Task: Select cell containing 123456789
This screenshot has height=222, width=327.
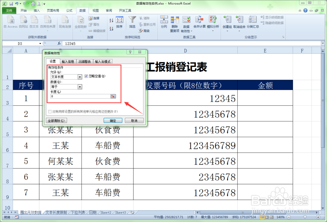Action: [x=185, y=145]
